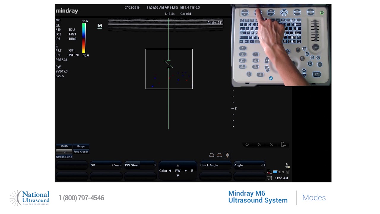Click the phone number 1 (800) 797-4546
The width and height of the screenshot is (380, 214).
(81, 198)
